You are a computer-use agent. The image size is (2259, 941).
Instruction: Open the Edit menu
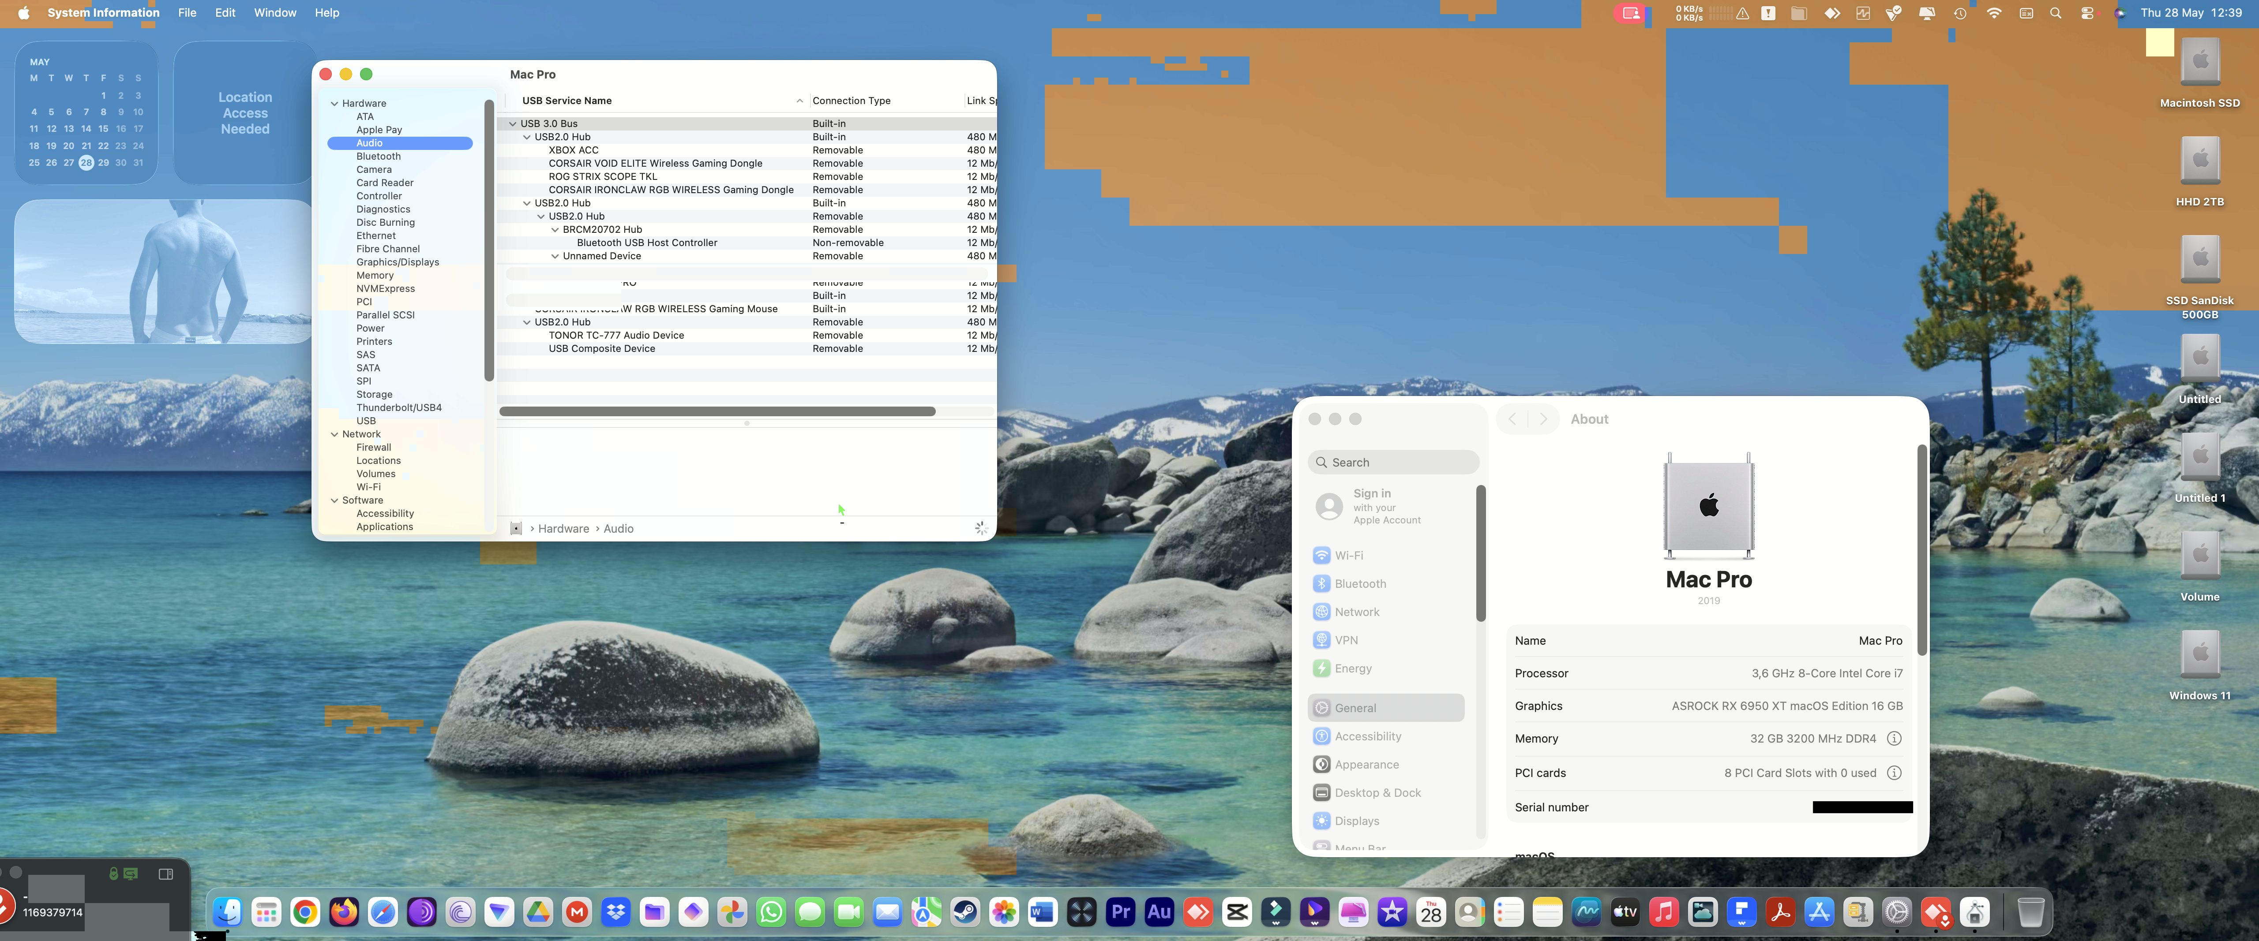point(225,13)
